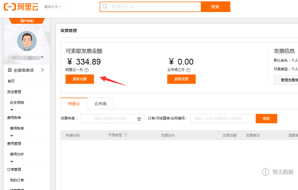Expand the arrow under 费用分析
Viewport: 298px width, 190px height.
(x=11, y=161)
